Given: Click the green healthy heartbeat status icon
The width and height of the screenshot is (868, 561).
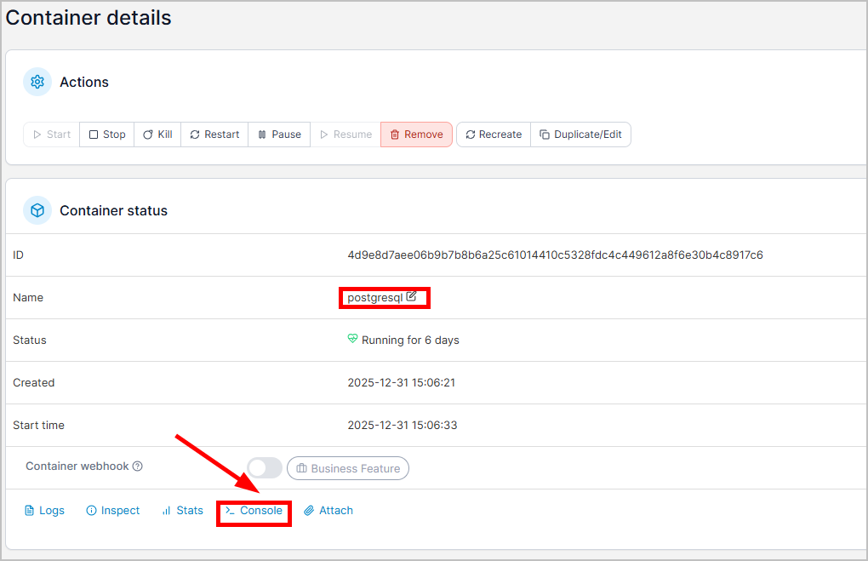Looking at the screenshot, I should 353,340.
